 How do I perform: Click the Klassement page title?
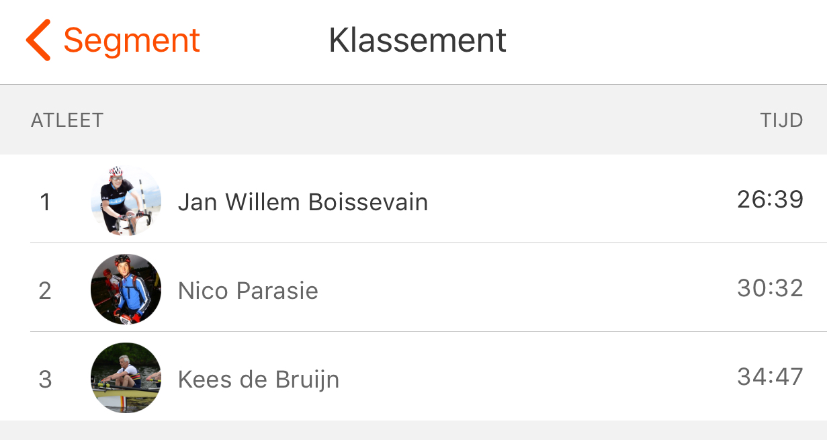(417, 40)
